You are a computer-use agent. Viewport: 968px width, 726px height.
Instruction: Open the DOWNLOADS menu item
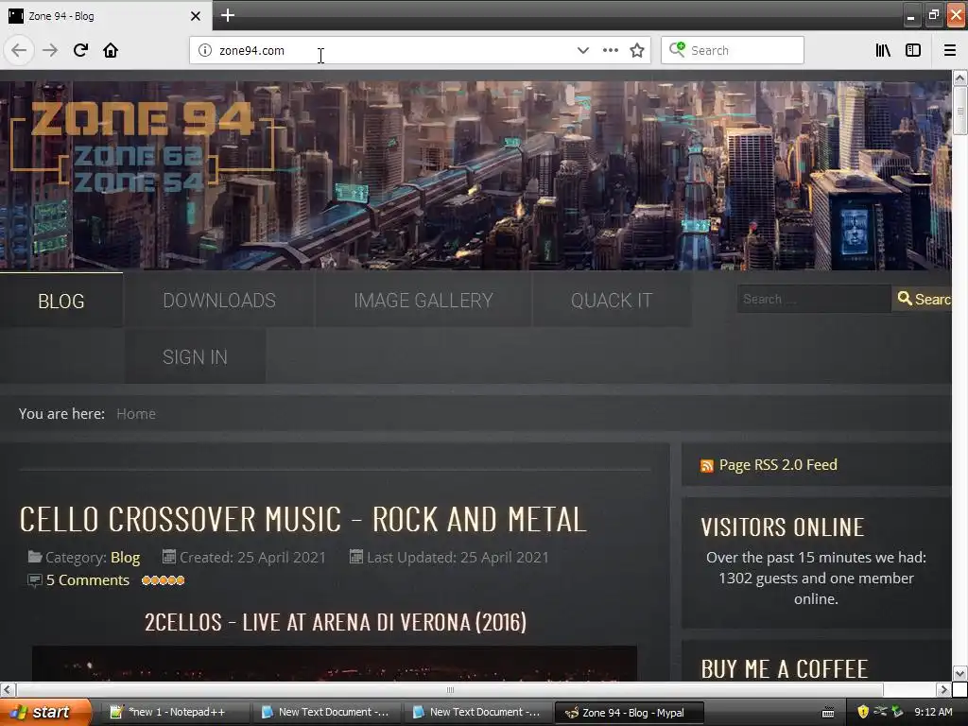(x=219, y=300)
